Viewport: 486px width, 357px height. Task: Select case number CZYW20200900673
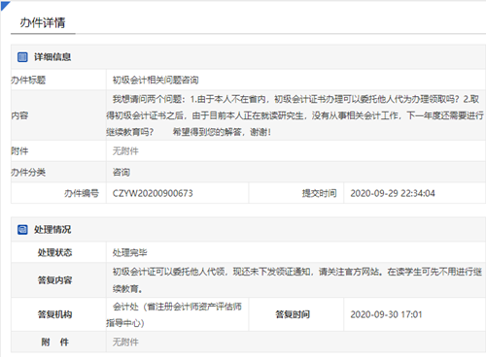click(x=153, y=193)
